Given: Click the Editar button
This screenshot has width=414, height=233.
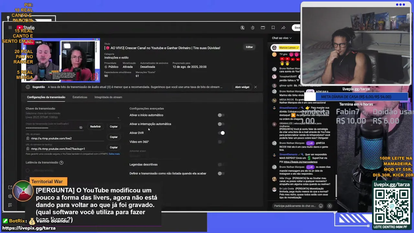Looking at the screenshot, I should click(249, 47).
